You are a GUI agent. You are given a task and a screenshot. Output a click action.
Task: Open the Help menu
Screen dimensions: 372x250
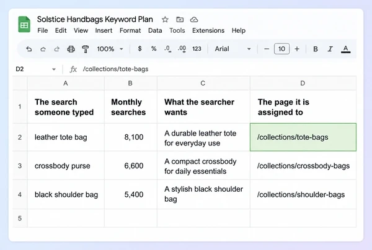point(239,30)
